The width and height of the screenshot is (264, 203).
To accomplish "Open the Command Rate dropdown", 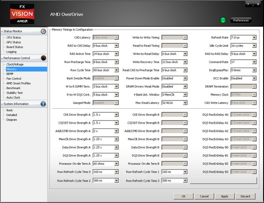I will click(x=254, y=62).
